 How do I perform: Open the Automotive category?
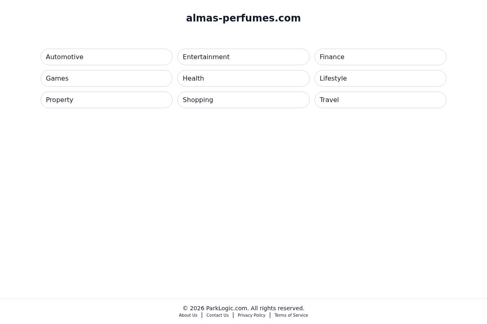106,57
